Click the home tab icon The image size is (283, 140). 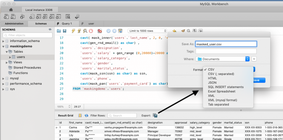(x=11, y=10)
